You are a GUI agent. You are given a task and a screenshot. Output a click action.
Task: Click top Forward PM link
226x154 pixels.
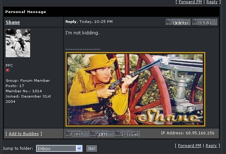click(190, 2)
